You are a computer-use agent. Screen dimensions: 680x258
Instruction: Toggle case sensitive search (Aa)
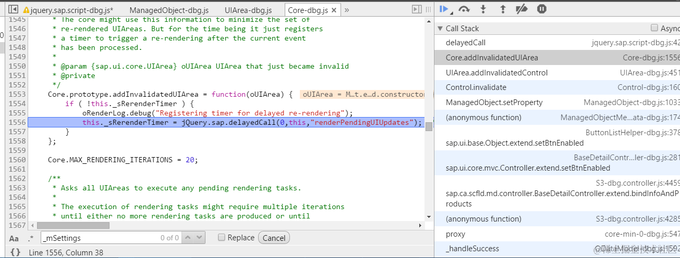(x=14, y=238)
